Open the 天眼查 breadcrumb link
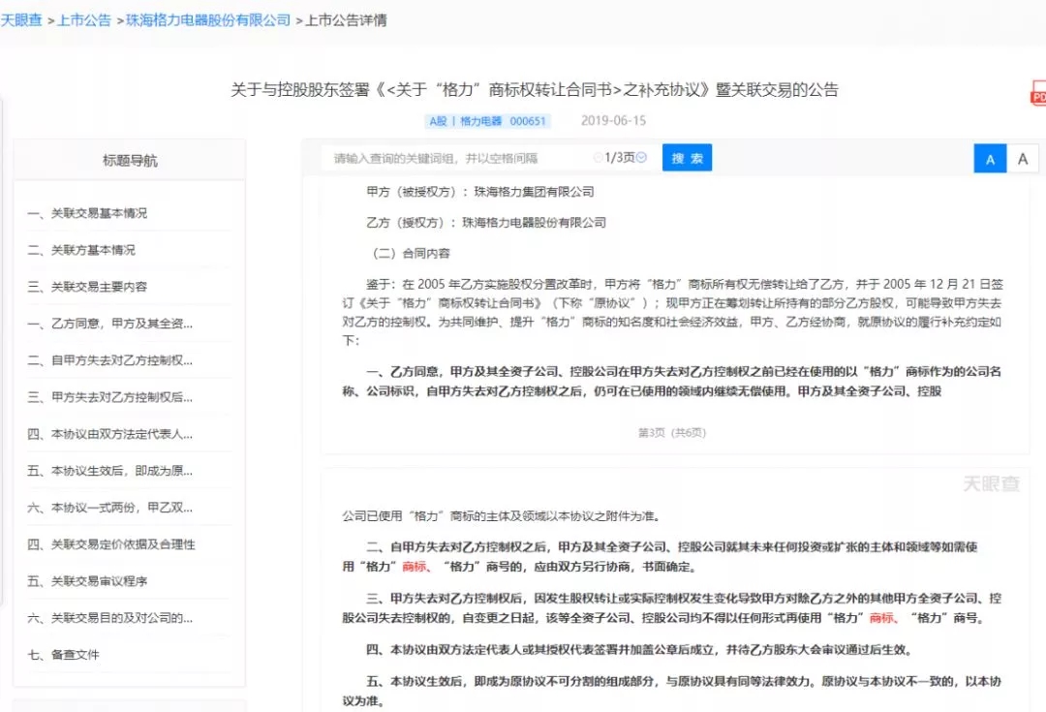Screen dimensions: 1046x712 [x=20, y=20]
